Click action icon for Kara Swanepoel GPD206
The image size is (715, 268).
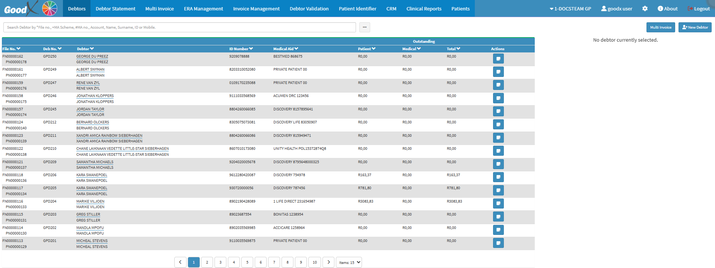pos(498,177)
